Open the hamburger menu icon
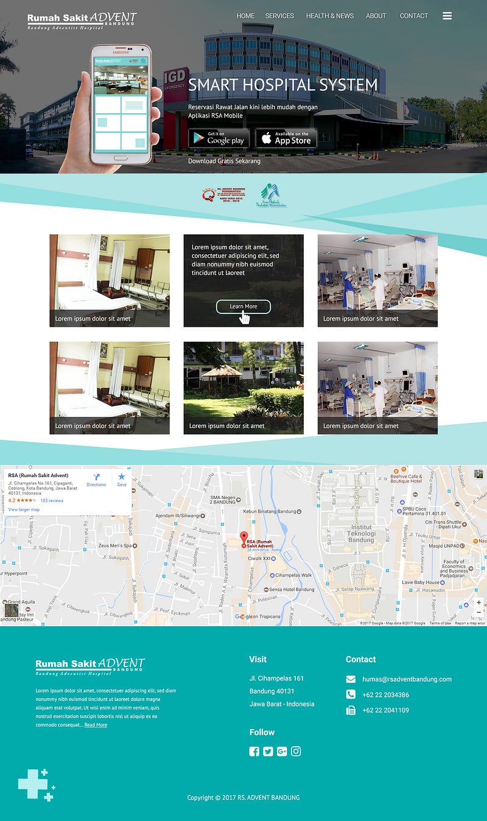 click(x=447, y=16)
